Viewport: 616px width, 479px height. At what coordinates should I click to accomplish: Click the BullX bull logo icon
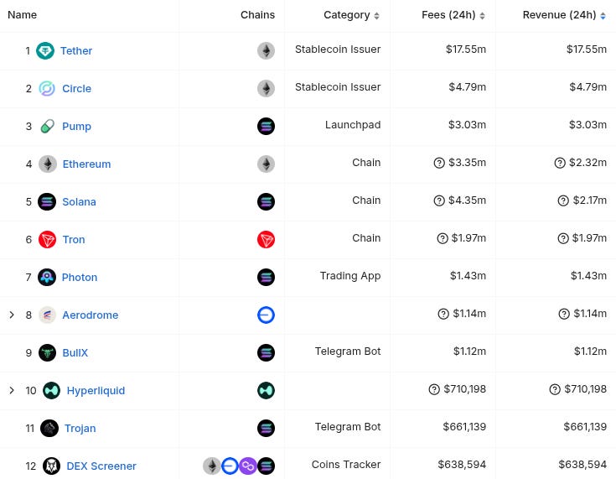[48, 353]
